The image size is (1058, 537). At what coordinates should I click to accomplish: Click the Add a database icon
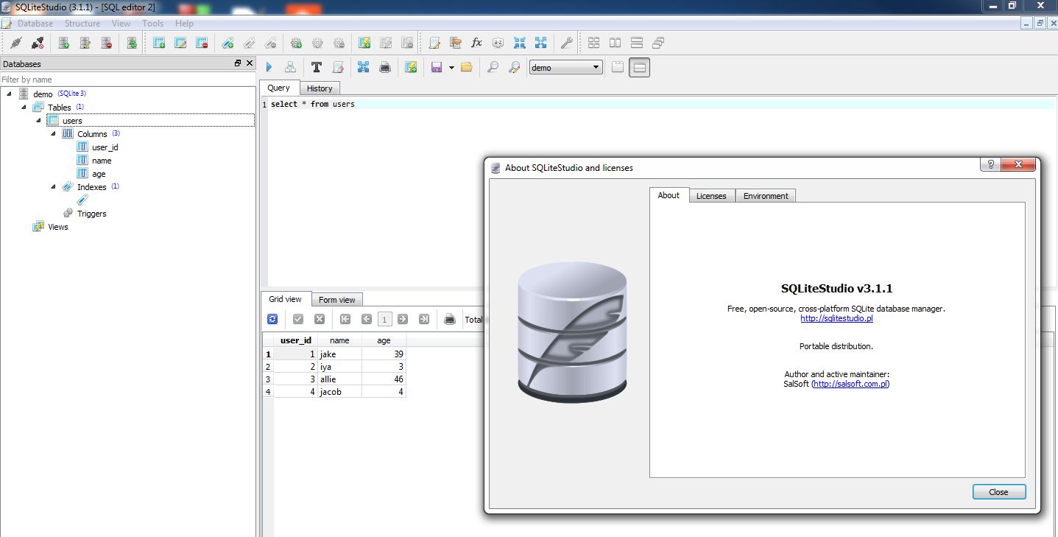click(x=63, y=42)
